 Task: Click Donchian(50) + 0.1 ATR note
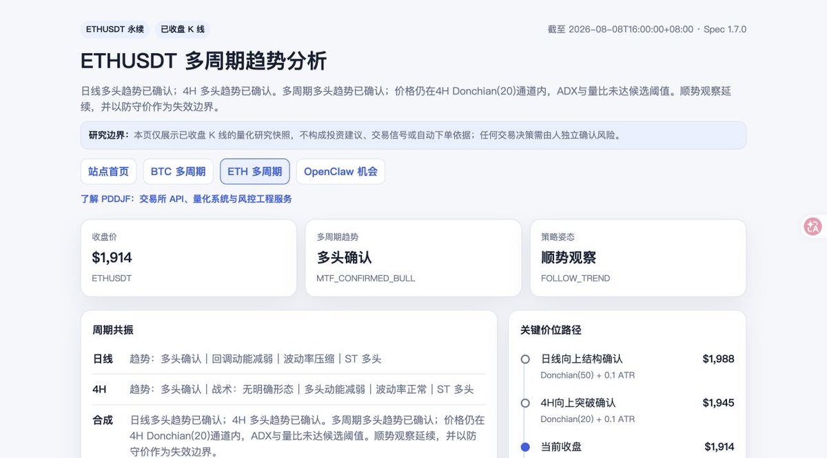pyautogui.click(x=587, y=375)
